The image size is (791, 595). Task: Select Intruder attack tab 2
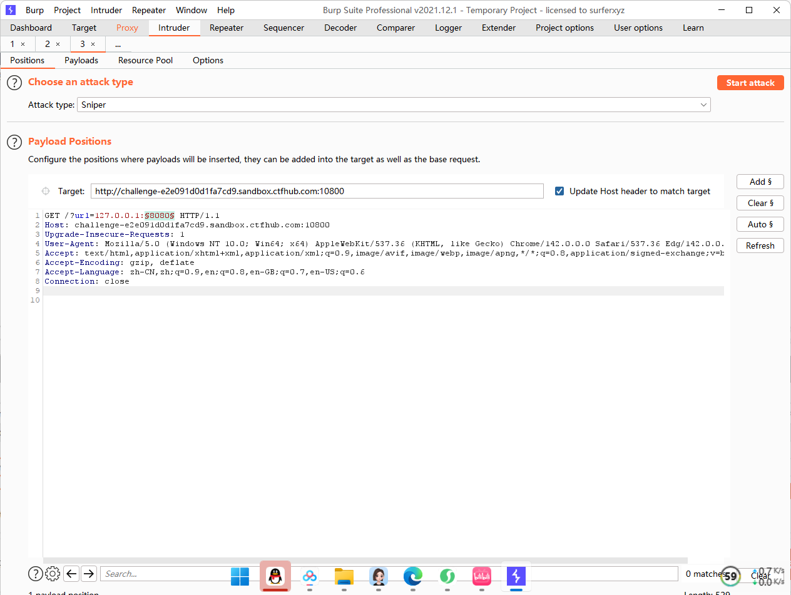point(47,44)
